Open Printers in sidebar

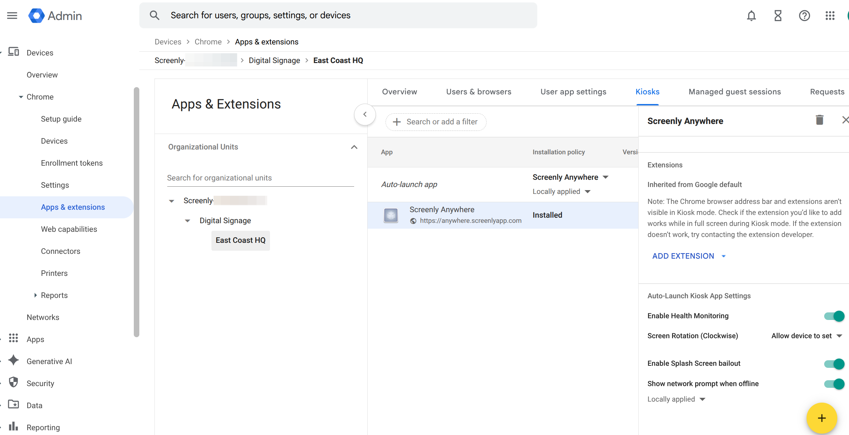coord(54,273)
